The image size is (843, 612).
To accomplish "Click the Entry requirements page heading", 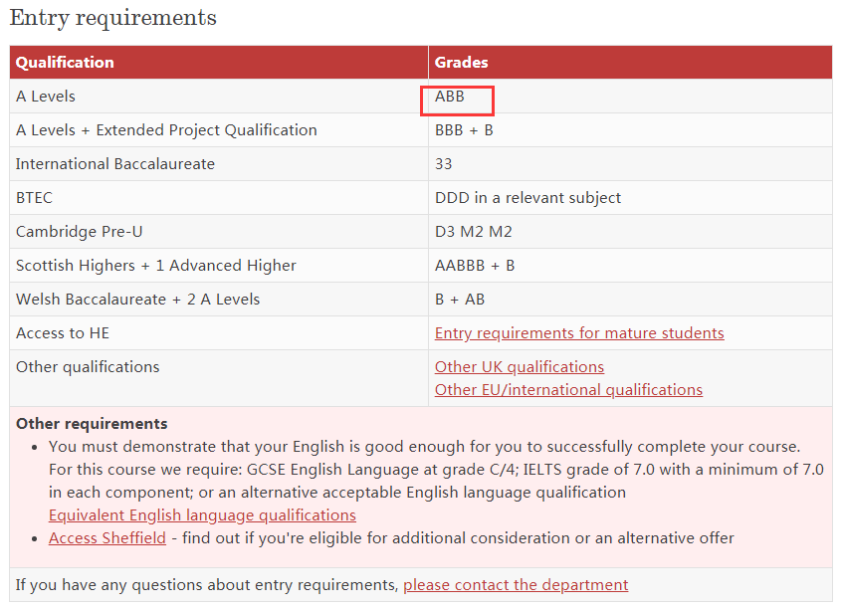I will click(x=112, y=18).
